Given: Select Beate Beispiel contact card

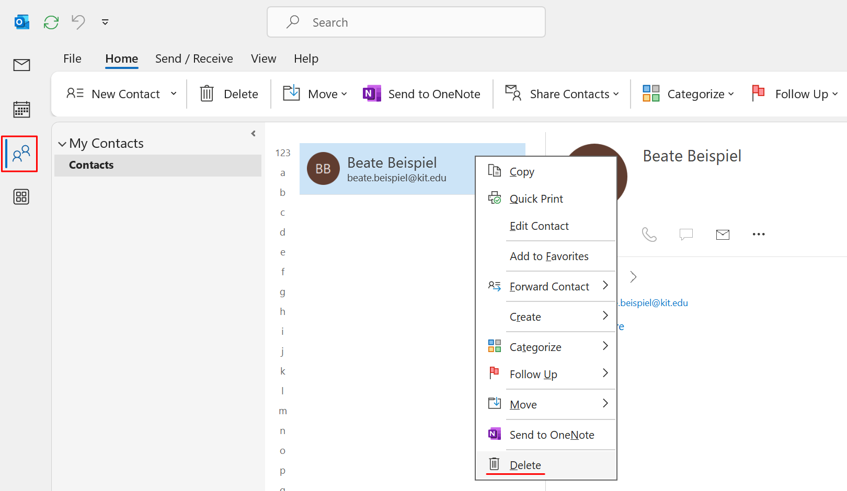Looking at the screenshot, I should [x=387, y=169].
